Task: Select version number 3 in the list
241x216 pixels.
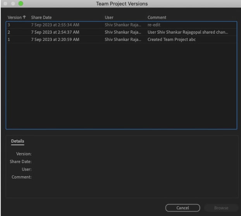Action: pos(9,25)
